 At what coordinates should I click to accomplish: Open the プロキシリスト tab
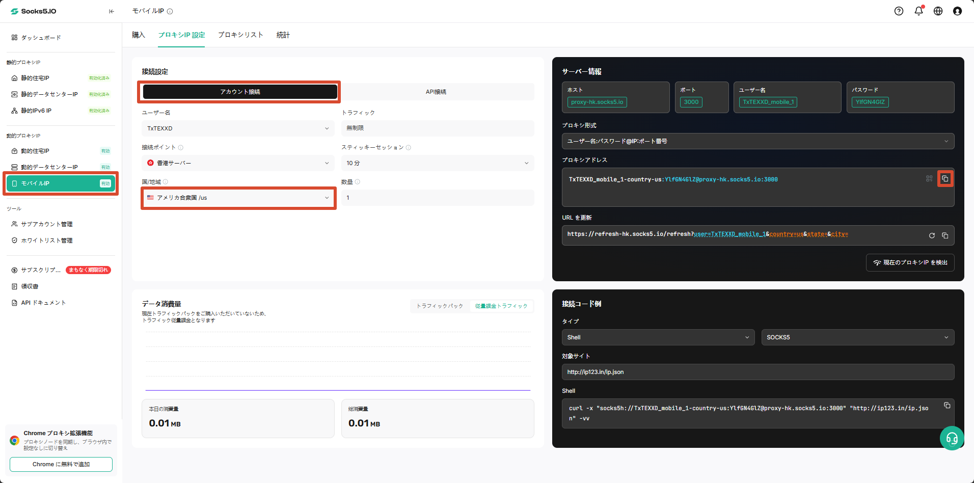coord(240,35)
